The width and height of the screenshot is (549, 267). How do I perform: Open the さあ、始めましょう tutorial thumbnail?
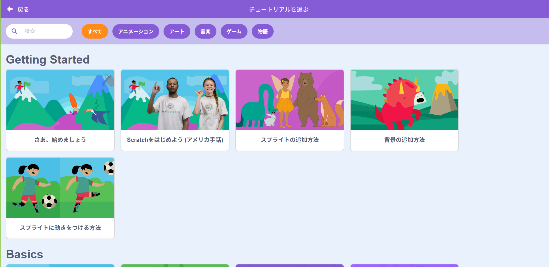[60, 100]
